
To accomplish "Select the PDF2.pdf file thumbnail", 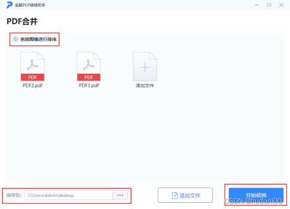I will (x=32, y=66).
